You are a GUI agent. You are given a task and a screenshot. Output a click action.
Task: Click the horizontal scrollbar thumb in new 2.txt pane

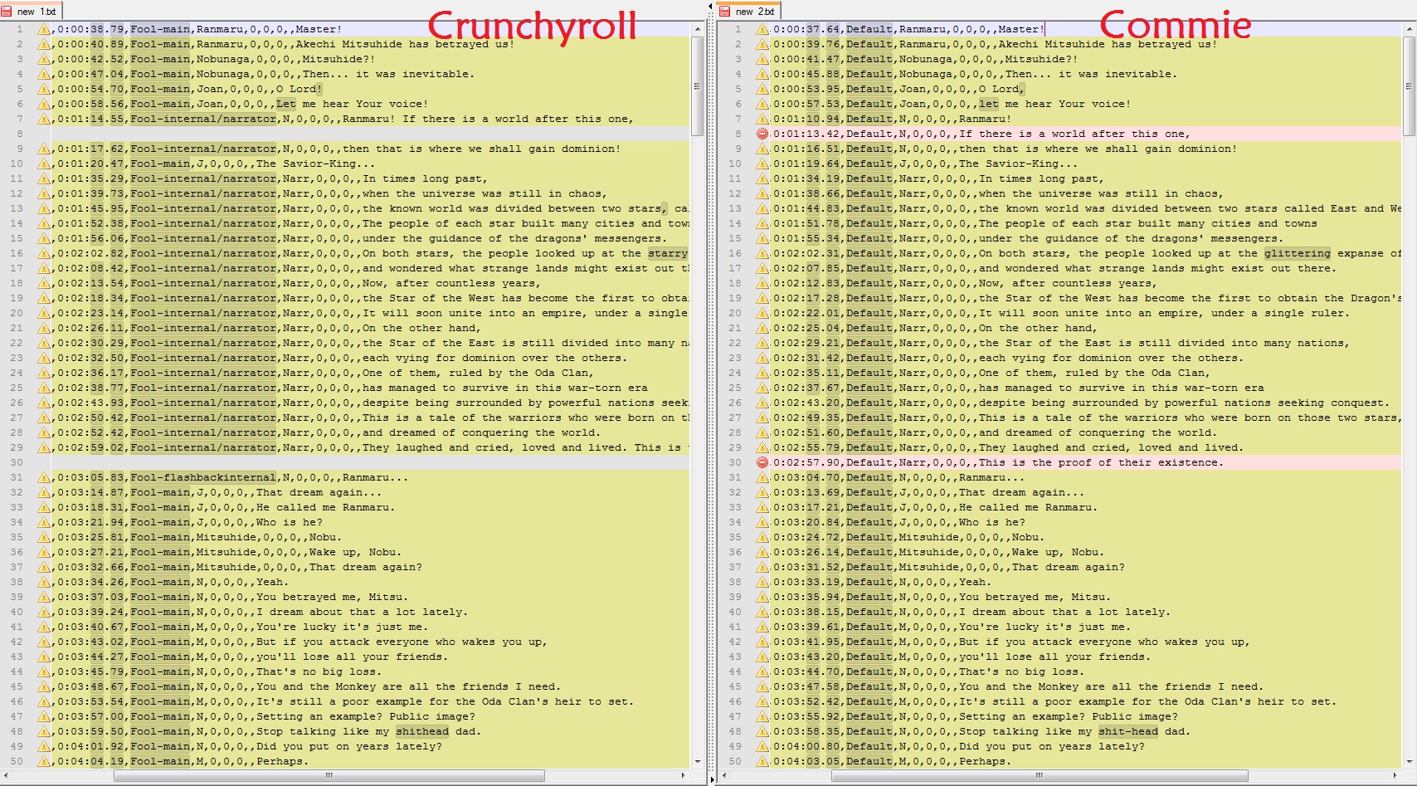pyautogui.click(x=1040, y=776)
